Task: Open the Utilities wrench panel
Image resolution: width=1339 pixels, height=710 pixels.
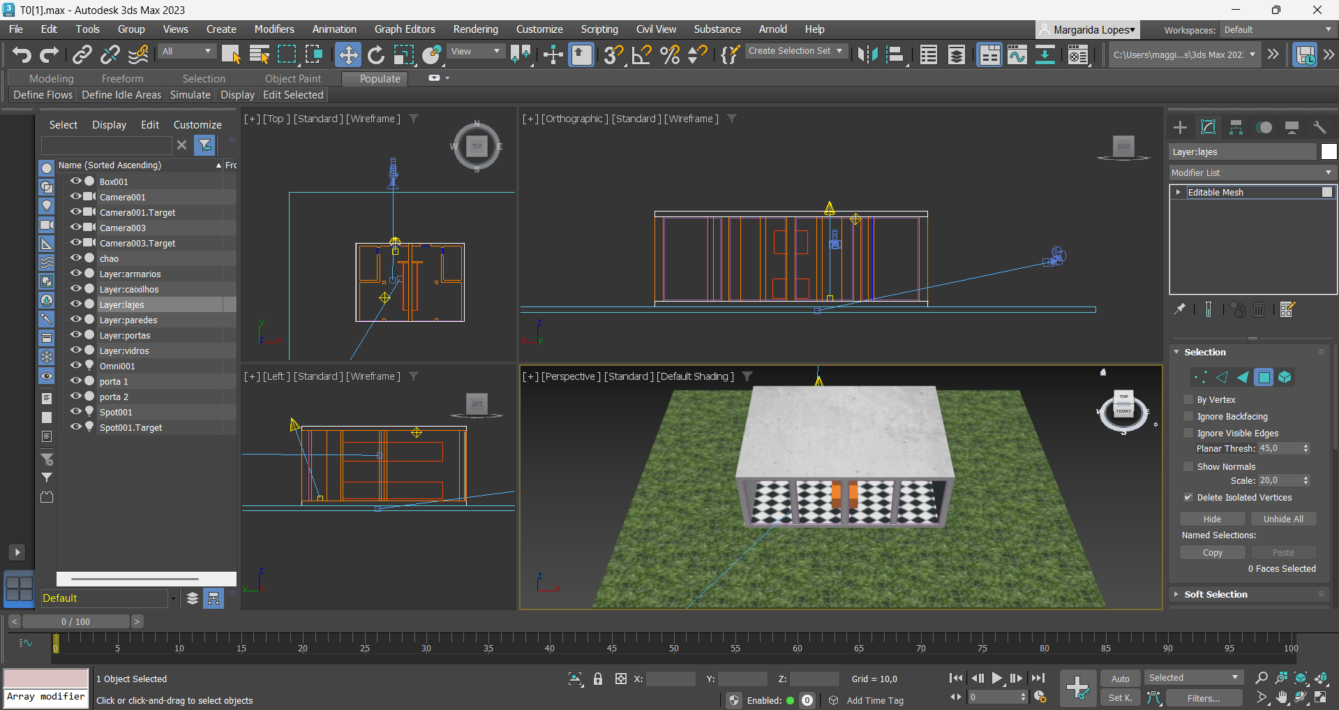Action: pyautogui.click(x=1319, y=127)
